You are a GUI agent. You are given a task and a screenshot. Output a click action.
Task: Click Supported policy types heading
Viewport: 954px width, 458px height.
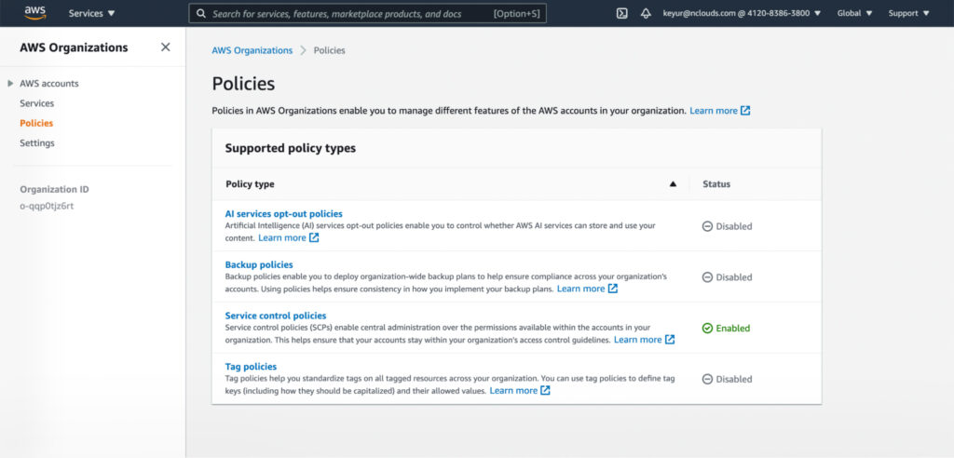(x=291, y=148)
